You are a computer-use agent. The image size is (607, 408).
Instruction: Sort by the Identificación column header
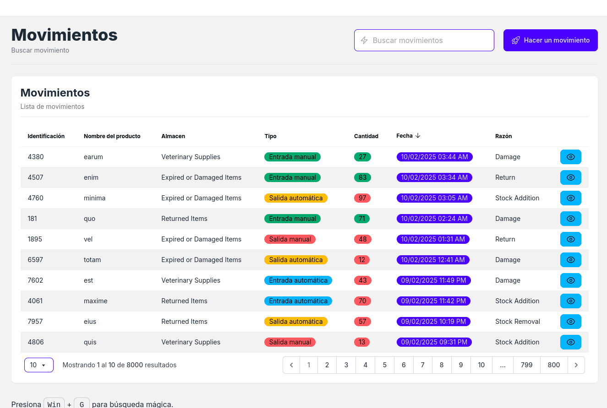click(46, 136)
